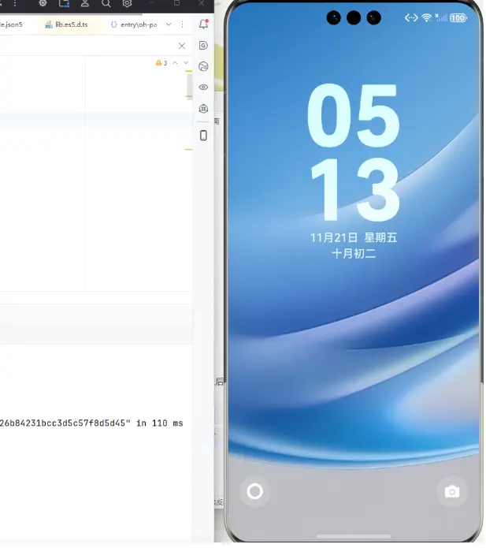Open the Previewer eye tool window

[203, 87]
